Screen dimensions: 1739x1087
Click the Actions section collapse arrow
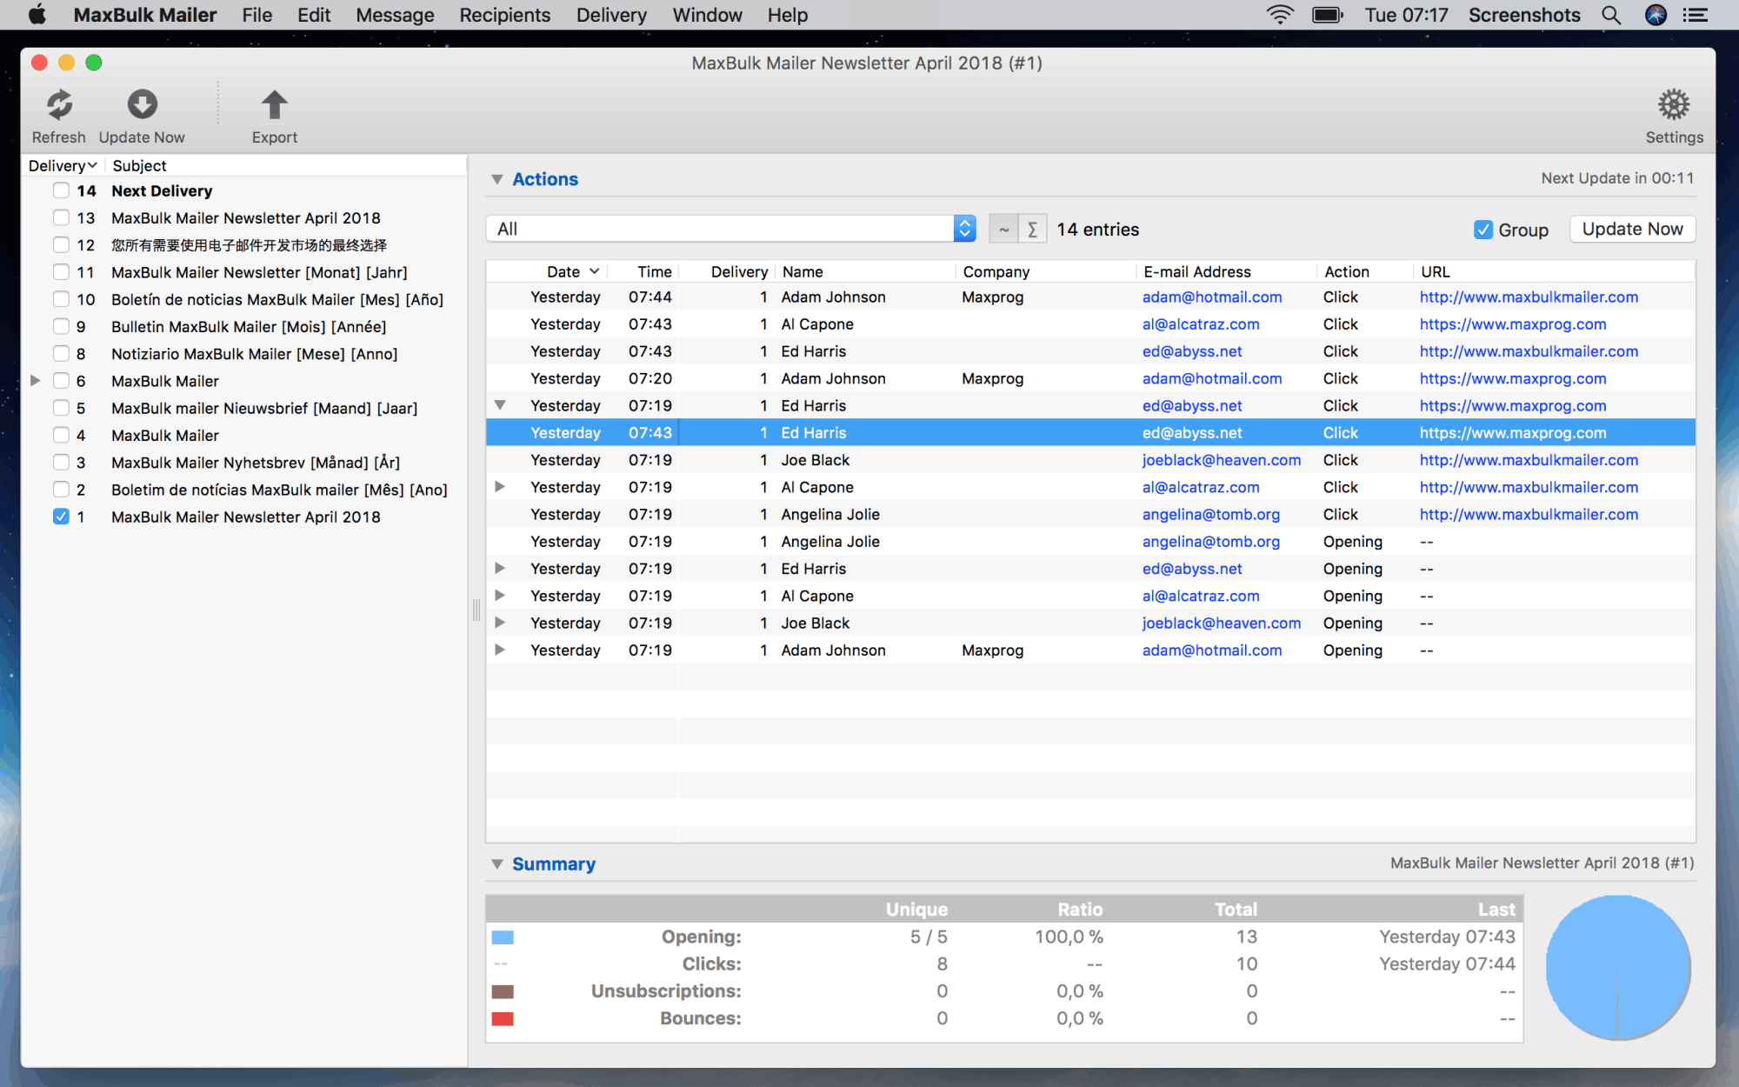click(x=497, y=179)
